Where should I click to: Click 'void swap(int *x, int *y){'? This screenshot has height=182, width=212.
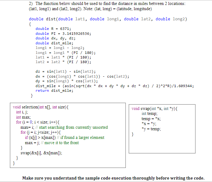coord(154,109)
